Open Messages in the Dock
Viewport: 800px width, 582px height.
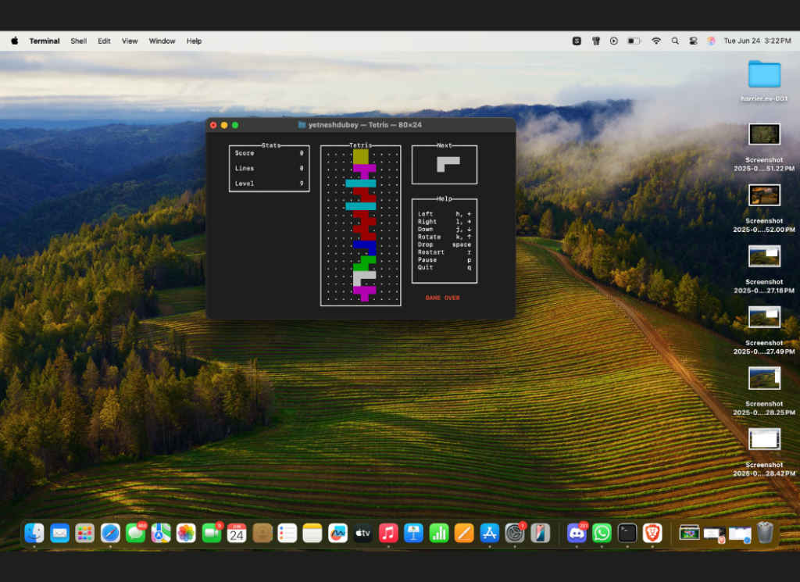tap(136, 534)
